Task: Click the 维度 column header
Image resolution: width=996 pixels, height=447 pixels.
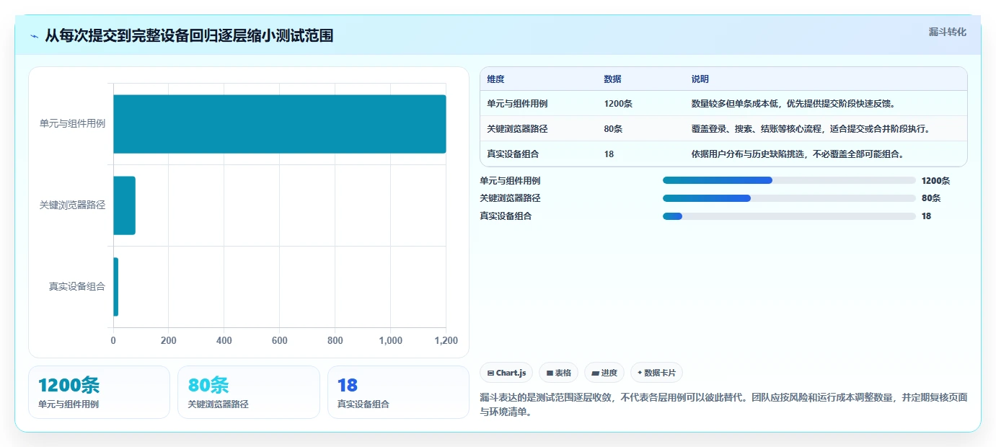Action: point(495,79)
